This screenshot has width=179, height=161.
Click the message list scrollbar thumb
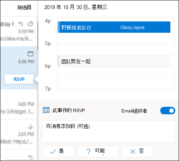[x=38, y=36]
